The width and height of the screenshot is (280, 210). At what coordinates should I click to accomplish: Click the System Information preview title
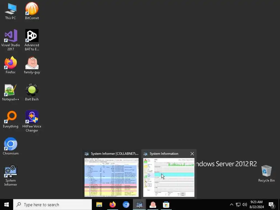164,154
